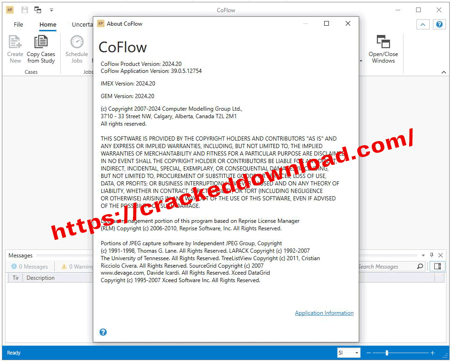Screen dimensions: 452x362
Task: Click the zoom in plus button
Action: 432,353
